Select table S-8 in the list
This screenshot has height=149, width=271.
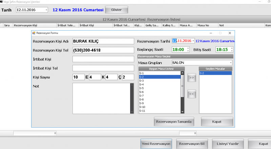[160, 99]
